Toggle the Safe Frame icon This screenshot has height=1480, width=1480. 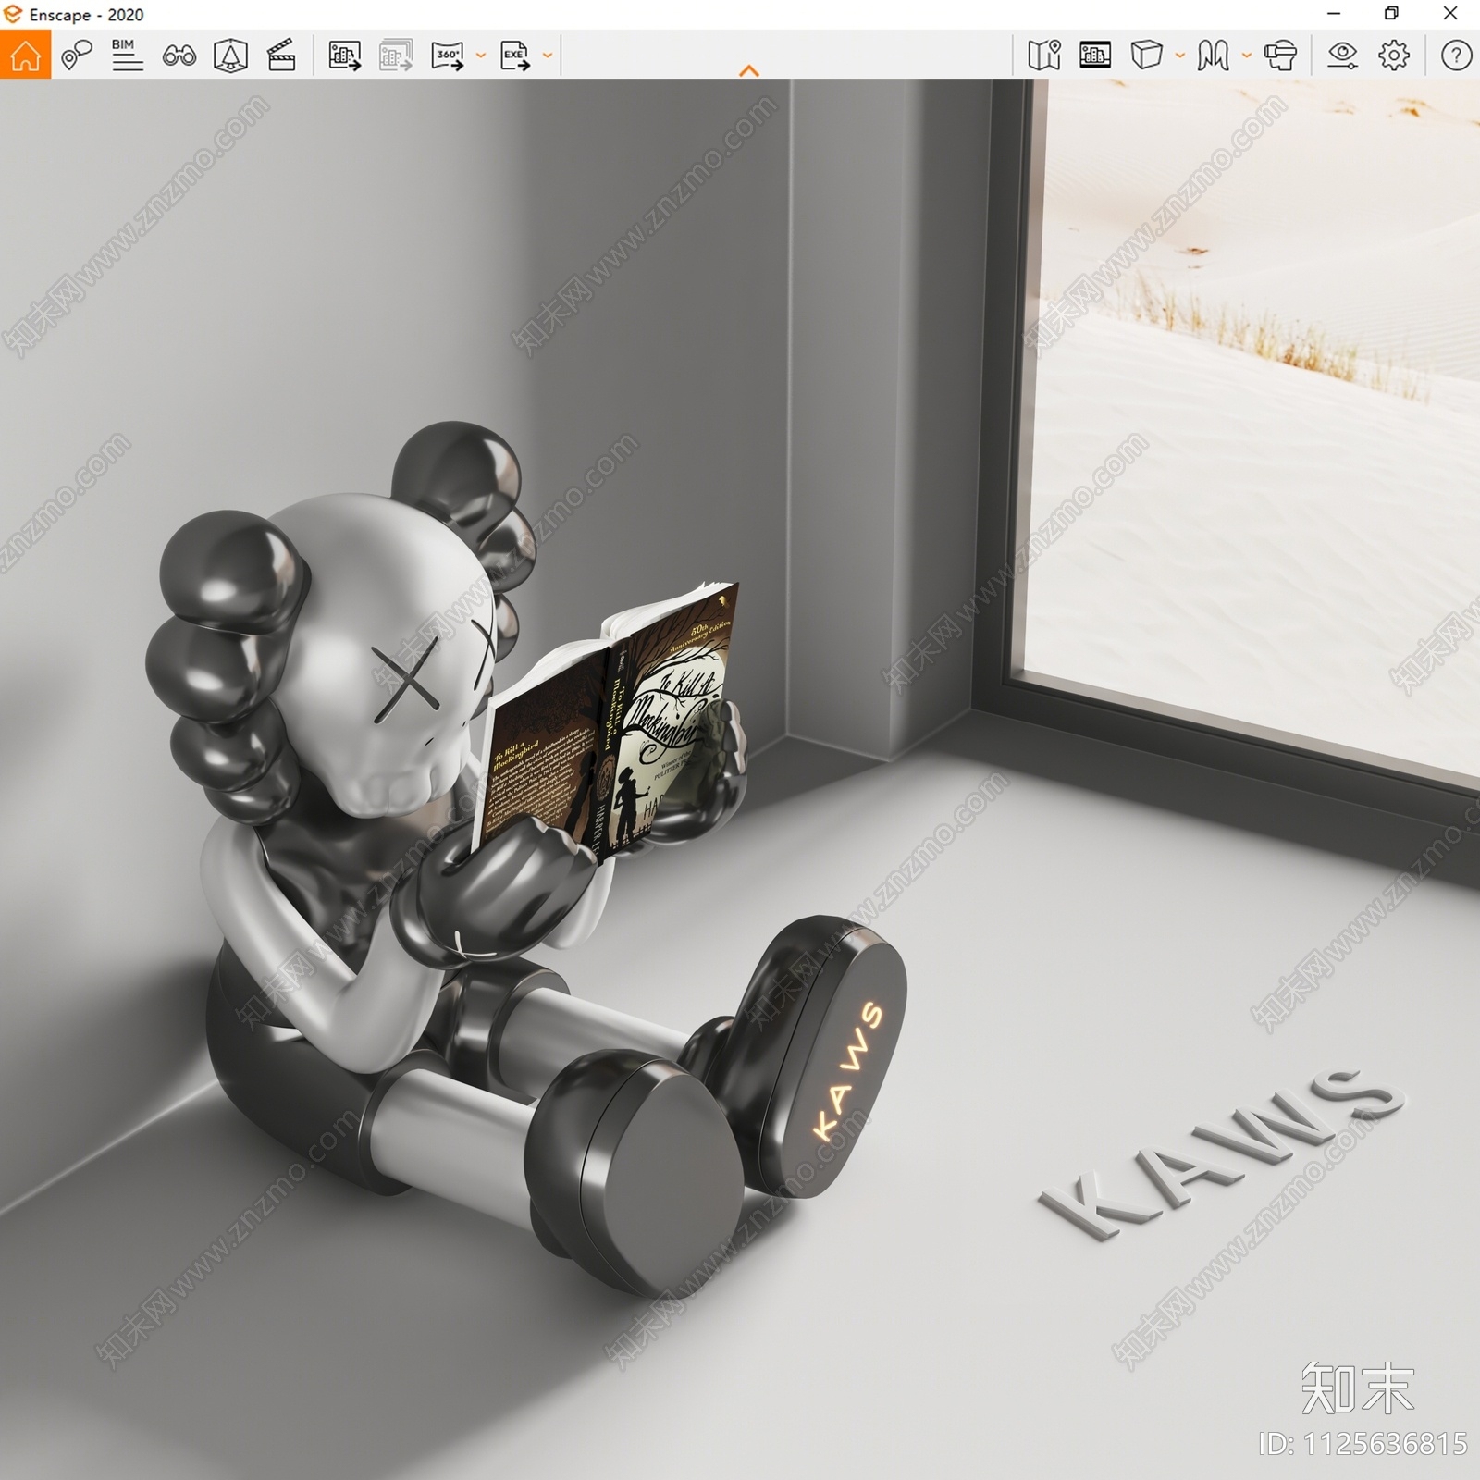[230, 55]
